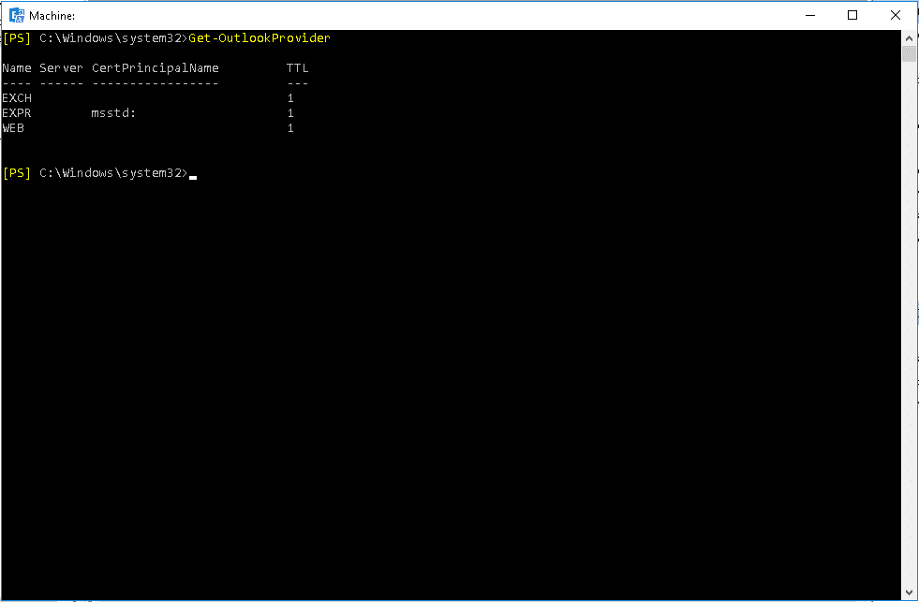This screenshot has width=919, height=602.
Task: Click the EXPR provider entry
Action: click(x=16, y=112)
